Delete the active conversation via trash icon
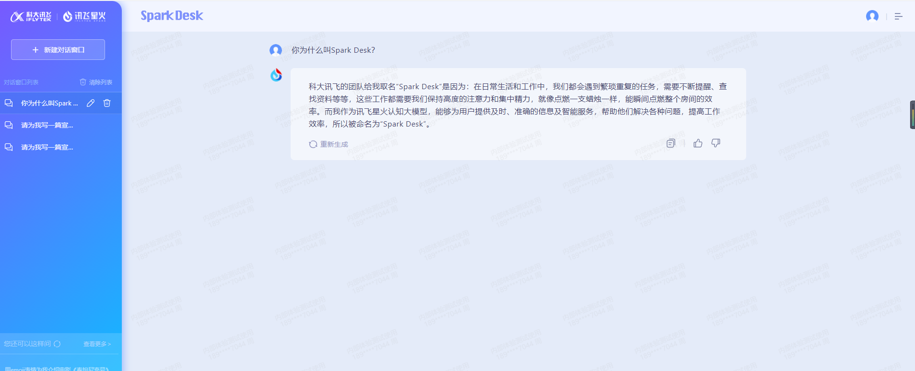 tap(107, 103)
